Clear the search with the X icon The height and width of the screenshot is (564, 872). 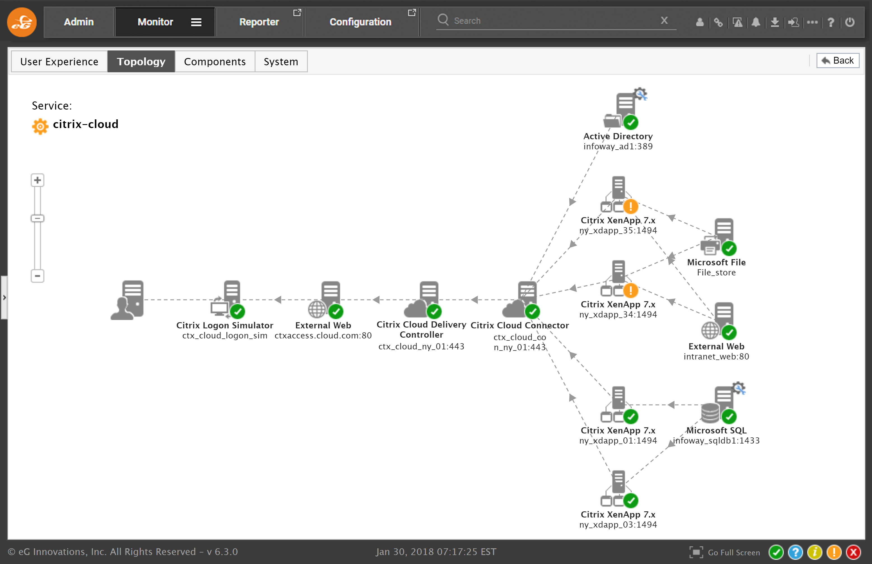coord(664,20)
